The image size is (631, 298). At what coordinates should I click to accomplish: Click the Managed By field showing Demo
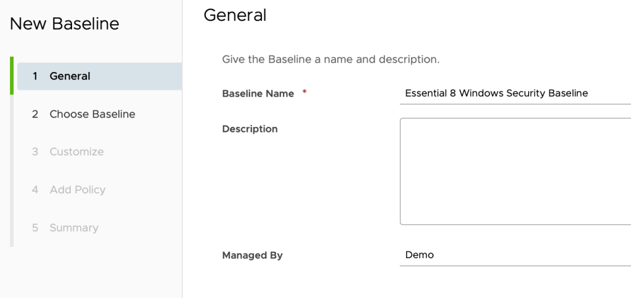tap(515, 255)
